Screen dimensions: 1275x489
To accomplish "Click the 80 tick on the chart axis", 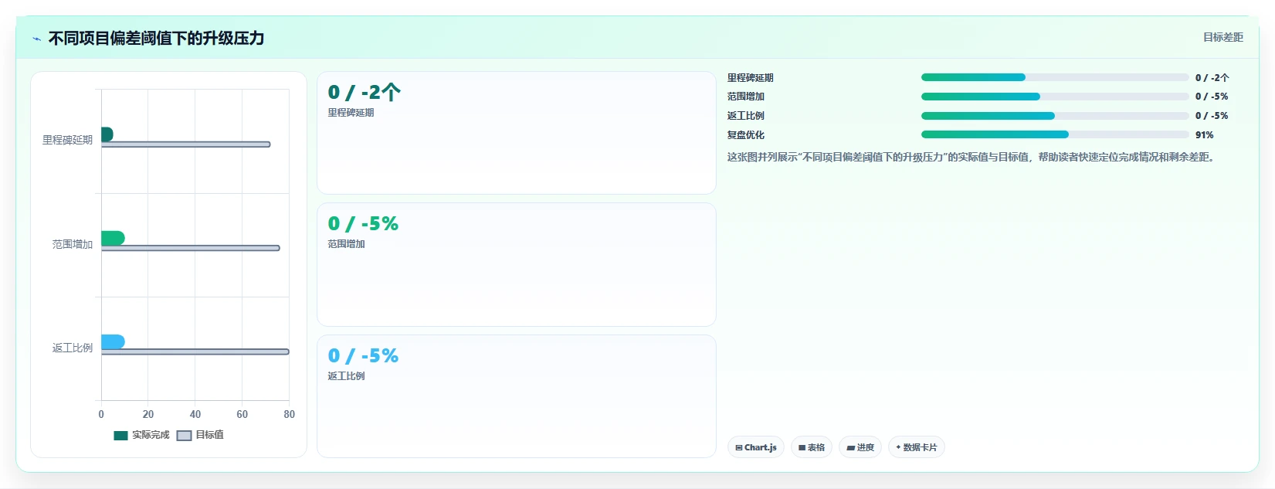I will coord(290,414).
